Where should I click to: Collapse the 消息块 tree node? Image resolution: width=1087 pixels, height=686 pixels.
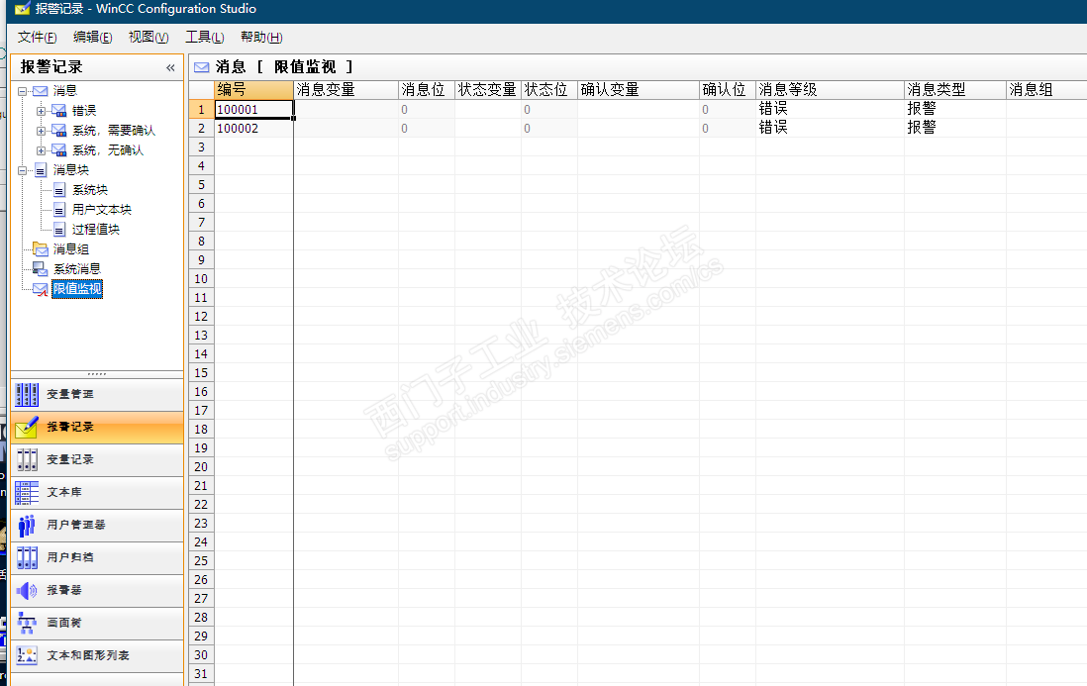point(22,170)
